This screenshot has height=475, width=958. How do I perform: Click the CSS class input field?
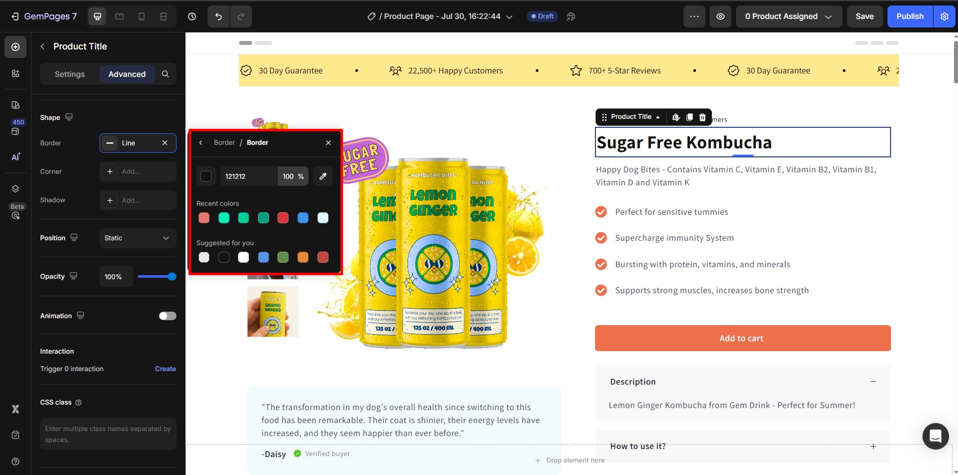tap(108, 434)
